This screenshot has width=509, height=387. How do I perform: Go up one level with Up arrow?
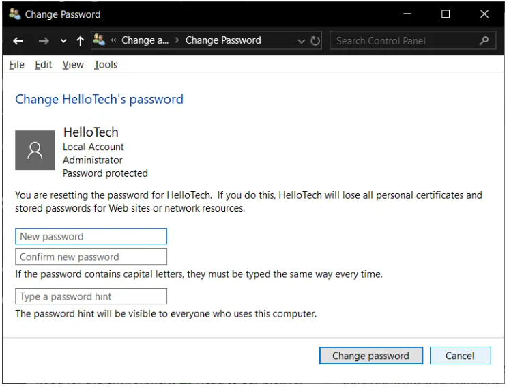80,41
